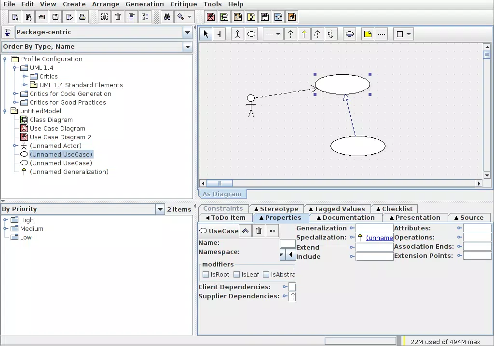494x346 pixels.
Task: Create a new Class diagram icon
Action: tap(224, 17)
